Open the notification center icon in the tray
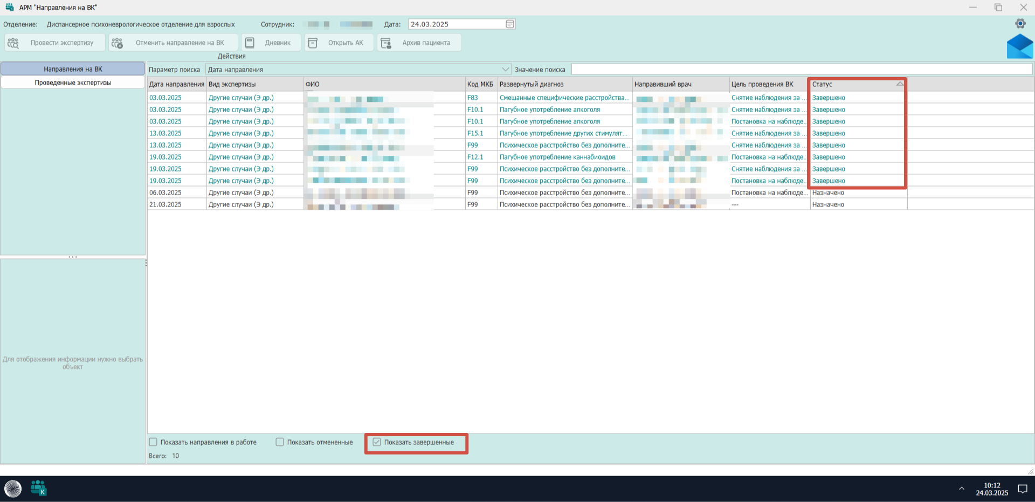Screen dimensions: 1035x502 (x=1022, y=489)
